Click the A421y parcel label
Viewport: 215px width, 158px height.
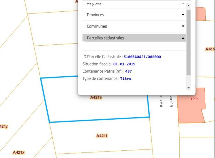pos(4,126)
